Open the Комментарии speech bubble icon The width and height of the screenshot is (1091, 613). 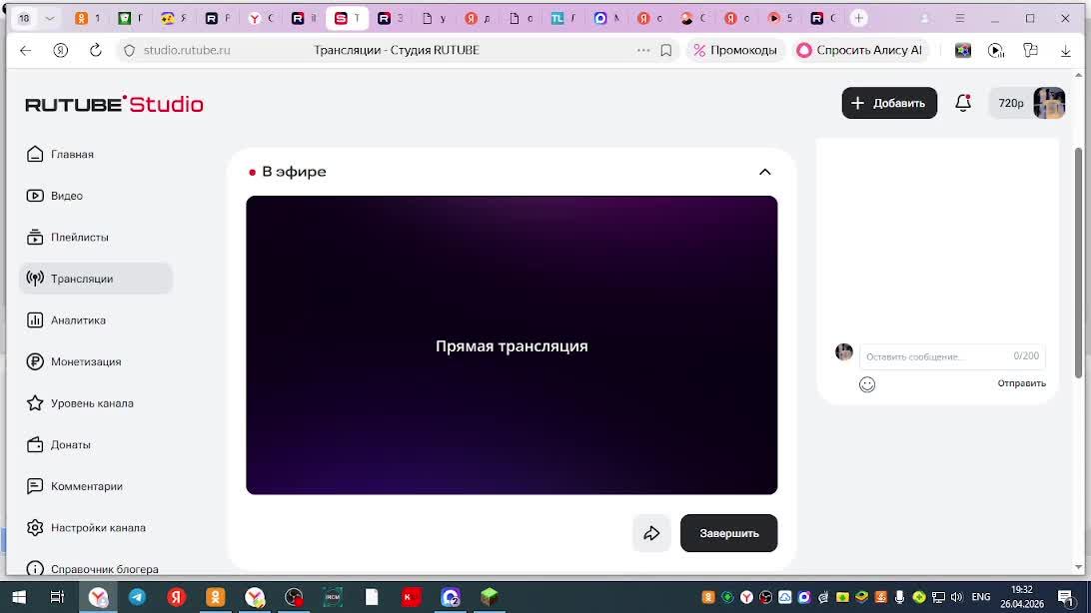pyautogui.click(x=35, y=486)
